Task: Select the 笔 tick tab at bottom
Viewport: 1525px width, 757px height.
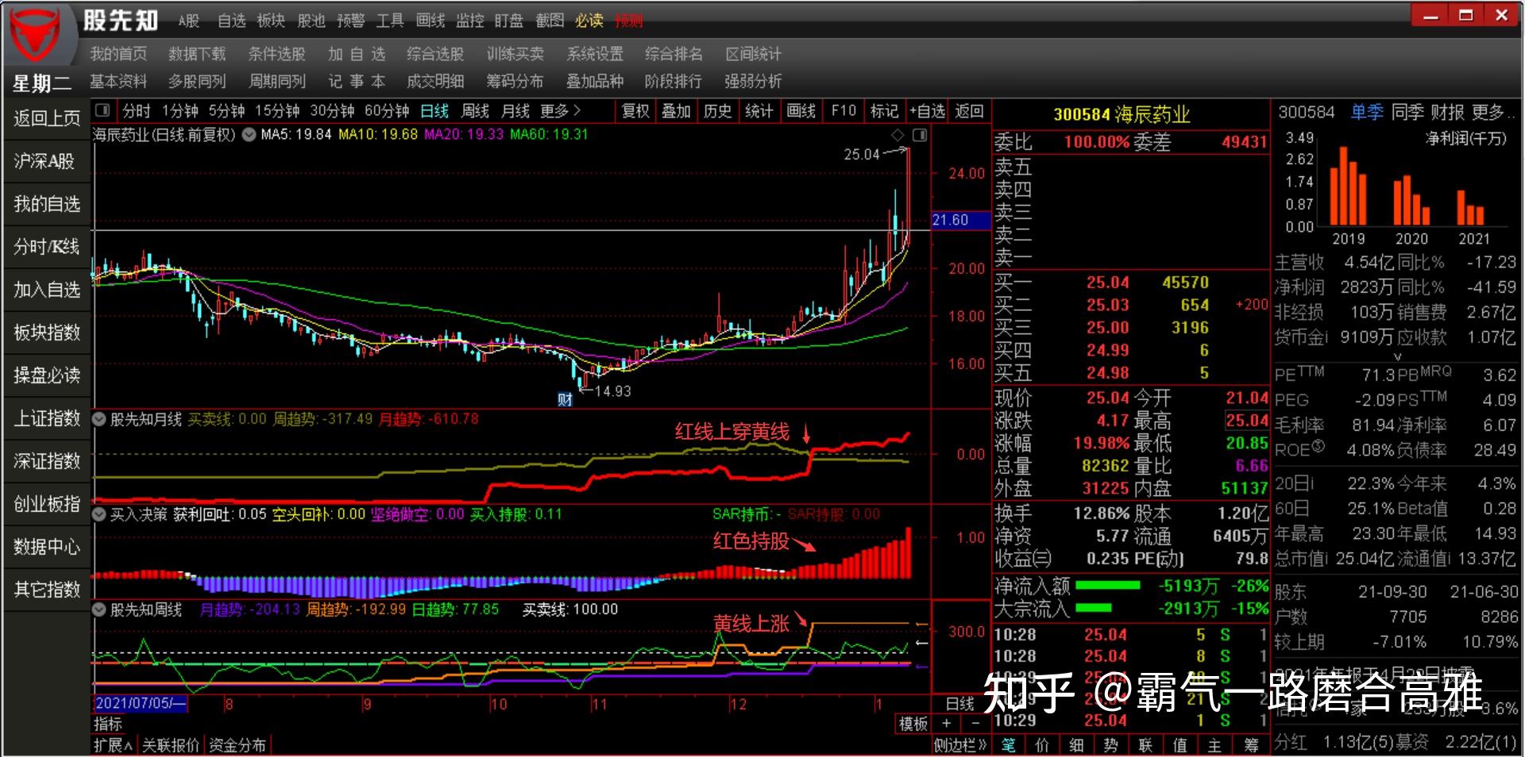Action: [1009, 745]
